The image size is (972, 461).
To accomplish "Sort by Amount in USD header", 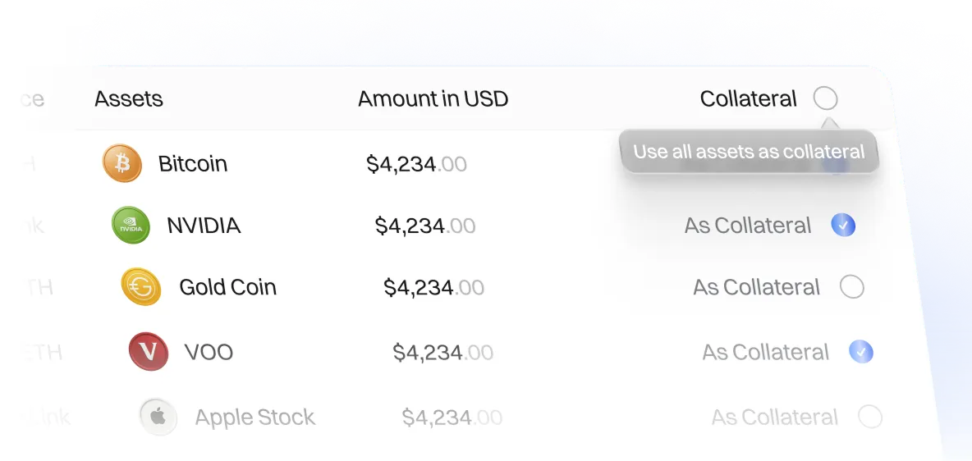I will tap(433, 99).
